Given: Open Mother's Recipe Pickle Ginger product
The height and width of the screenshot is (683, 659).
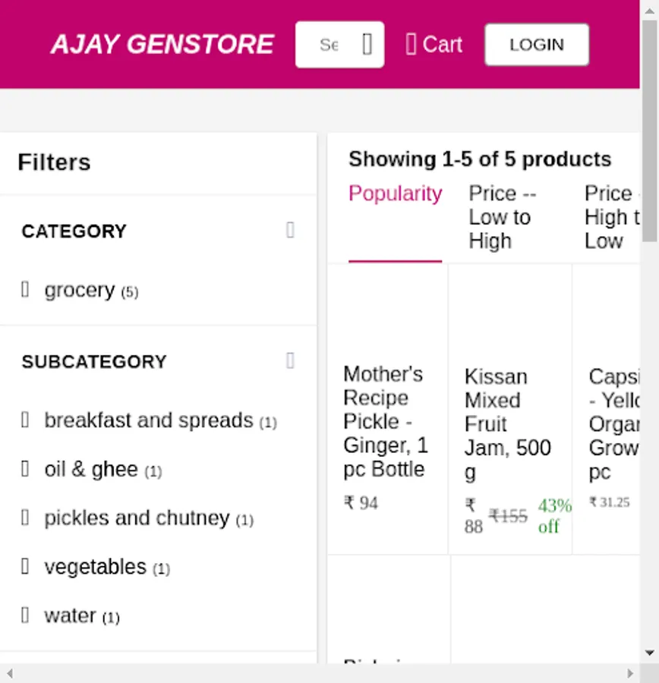Looking at the screenshot, I should tap(386, 420).
